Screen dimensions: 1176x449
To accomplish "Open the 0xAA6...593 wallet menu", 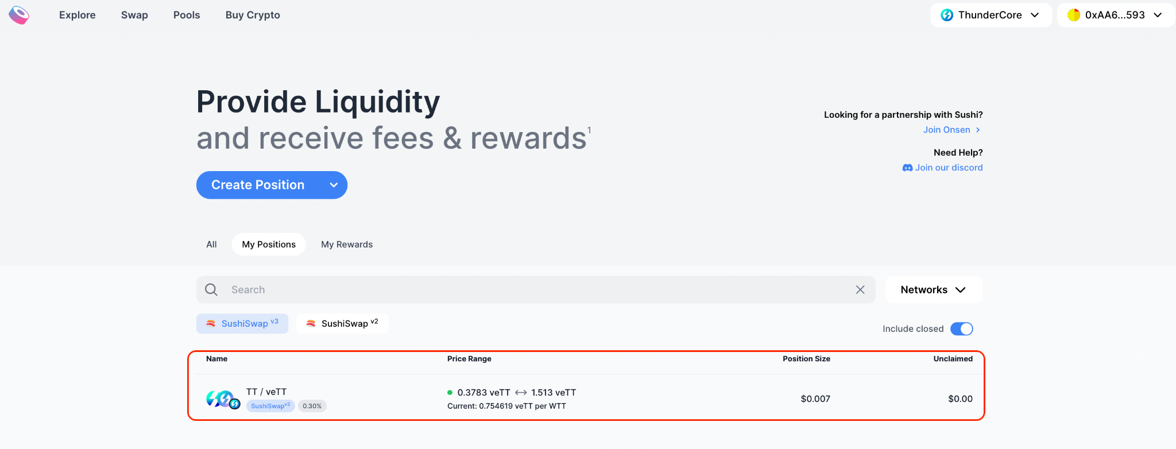I will pos(1115,15).
